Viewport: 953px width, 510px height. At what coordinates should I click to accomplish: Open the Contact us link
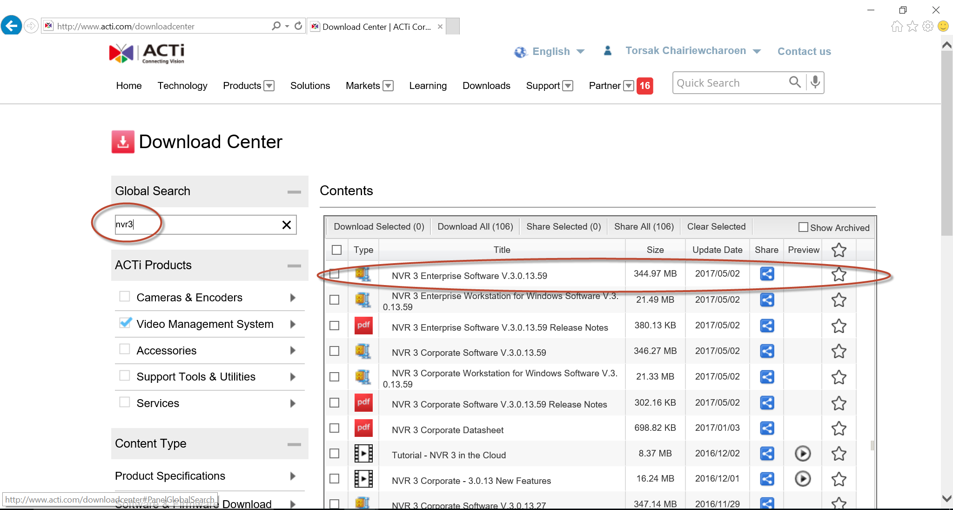(x=804, y=51)
